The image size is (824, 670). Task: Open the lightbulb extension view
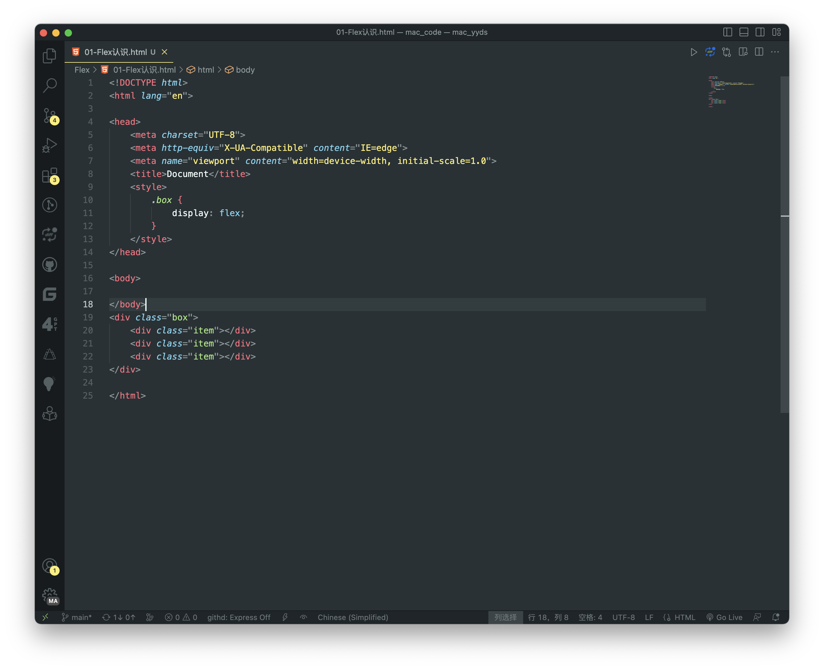[x=49, y=384]
